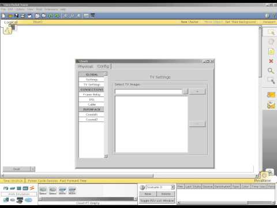Select the Routers device category icon
Image resolution: width=277 pixels, height=208 pixels.
pyautogui.click(x=6, y=188)
